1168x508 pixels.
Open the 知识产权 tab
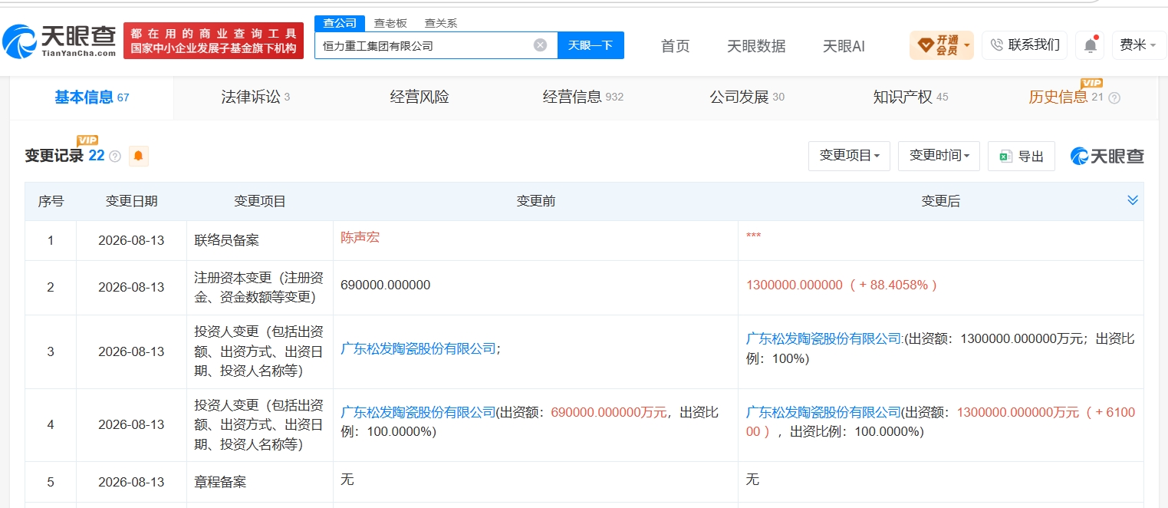pyautogui.click(x=910, y=97)
